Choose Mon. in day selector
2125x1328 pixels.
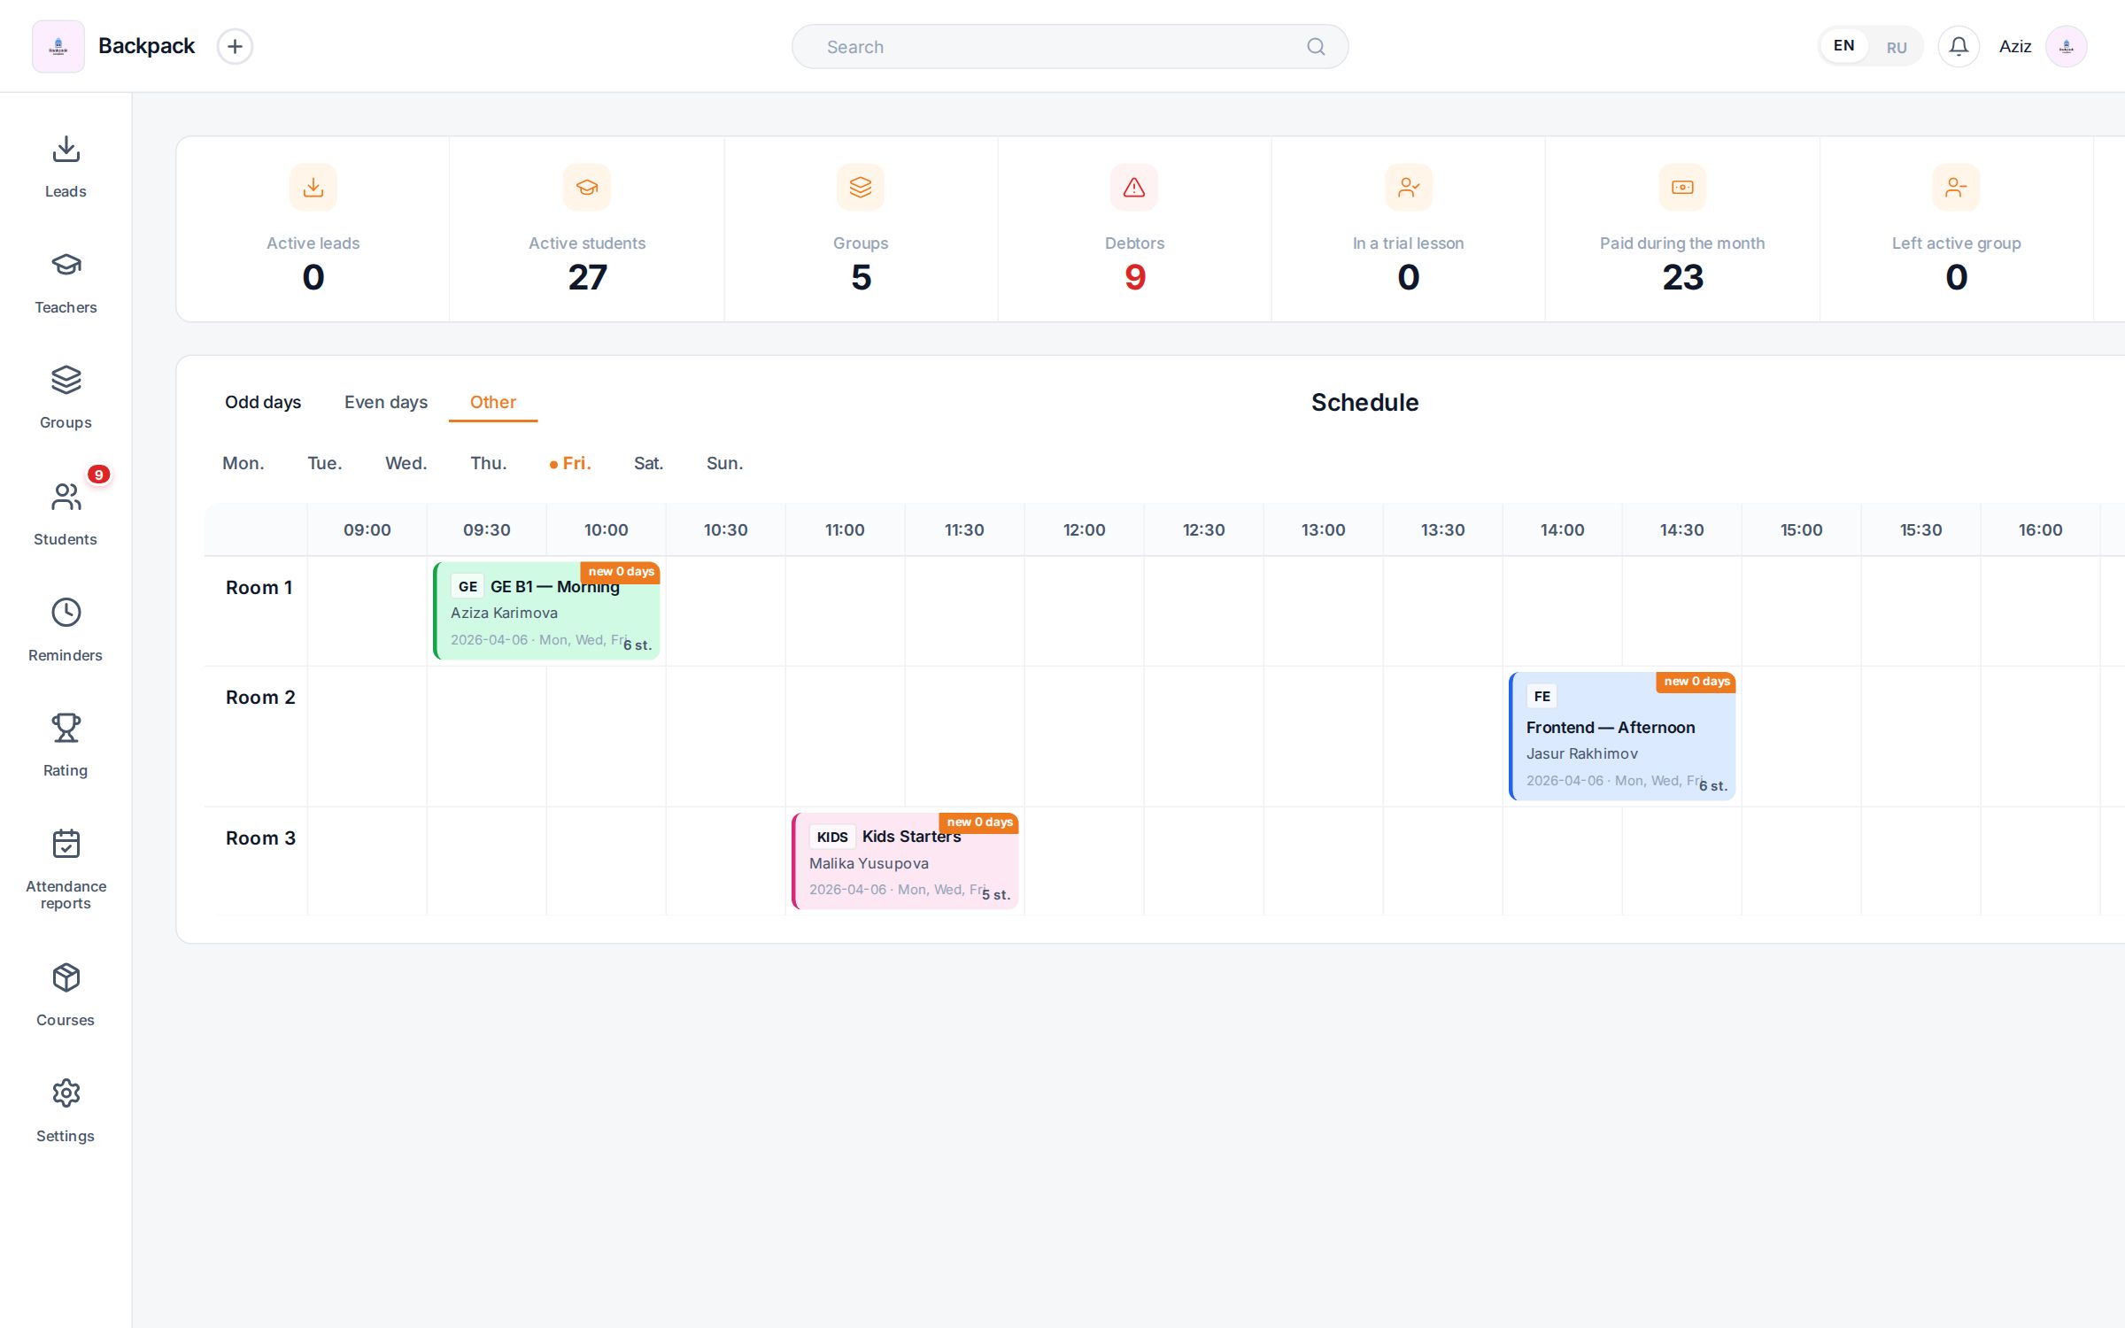tap(243, 463)
